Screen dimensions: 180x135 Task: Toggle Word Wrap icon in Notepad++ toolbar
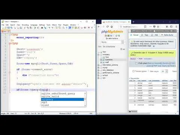coord(63,28)
